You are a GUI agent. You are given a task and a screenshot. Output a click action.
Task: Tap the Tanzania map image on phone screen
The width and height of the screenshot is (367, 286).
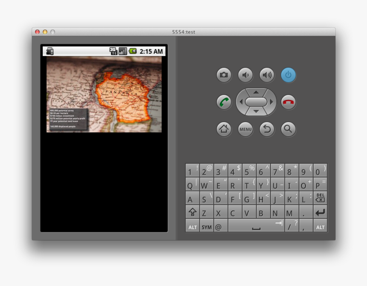(x=104, y=94)
